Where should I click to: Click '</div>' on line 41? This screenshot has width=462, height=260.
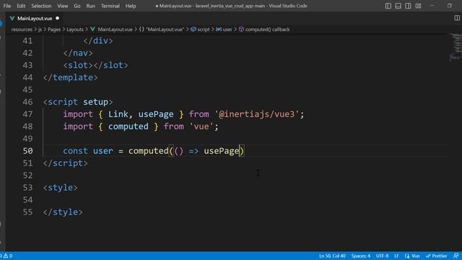98,40
